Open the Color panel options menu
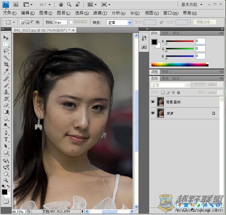Image resolution: width=226 pixels, height=215 pixels. (x=221, y=33)
